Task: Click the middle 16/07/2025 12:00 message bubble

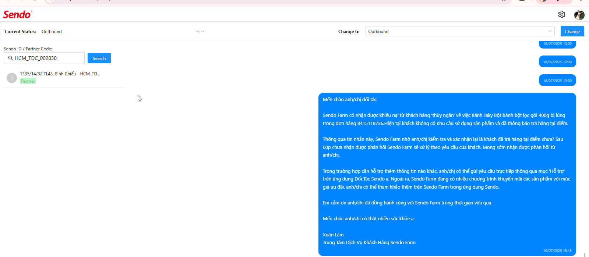Action: [557, 61]
